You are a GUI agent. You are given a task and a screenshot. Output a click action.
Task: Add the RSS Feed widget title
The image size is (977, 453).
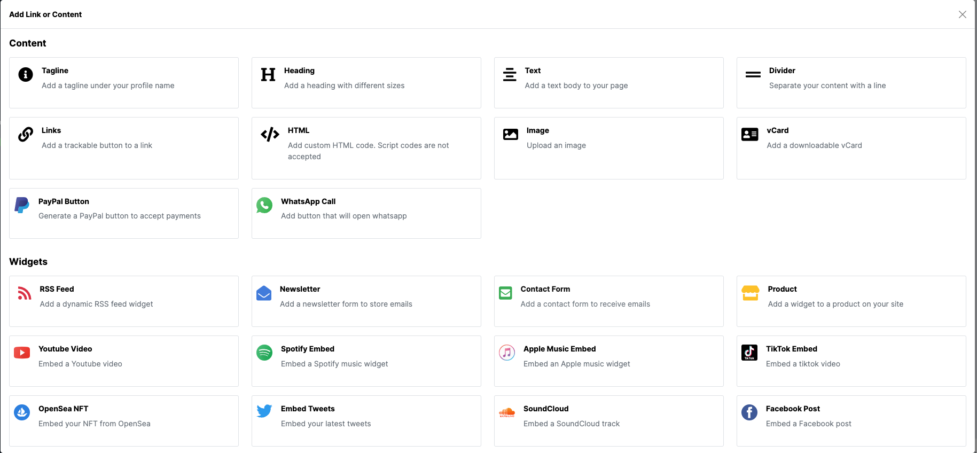point(57,289)
